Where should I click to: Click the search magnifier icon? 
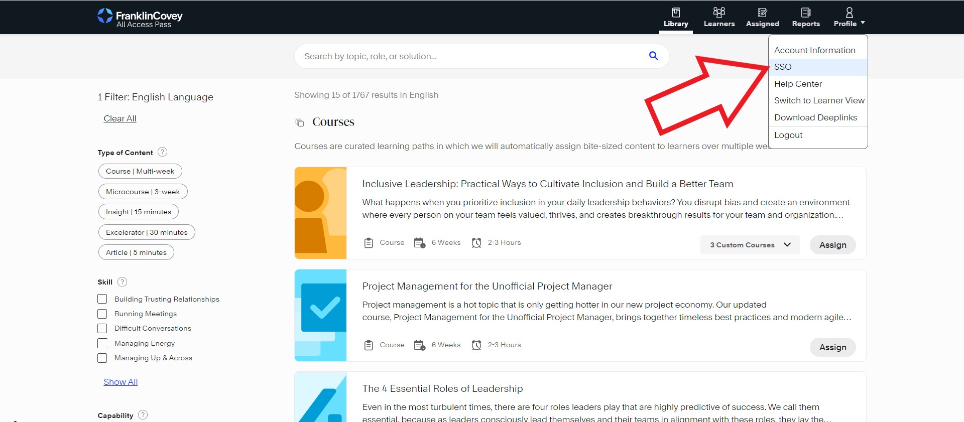point(653,56)
